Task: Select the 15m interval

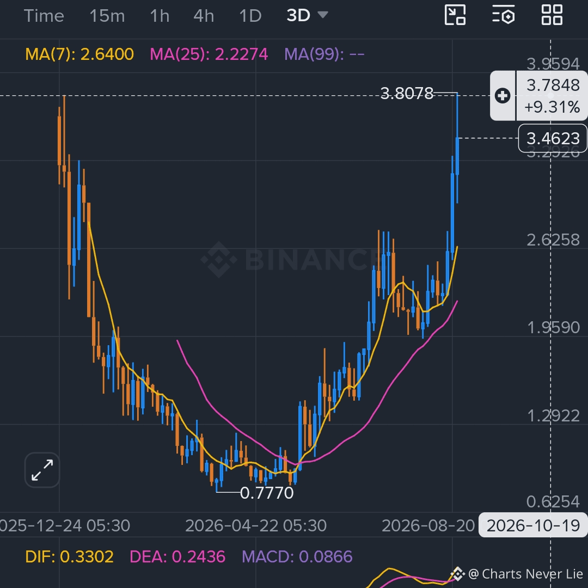Action: pos(107,16)
